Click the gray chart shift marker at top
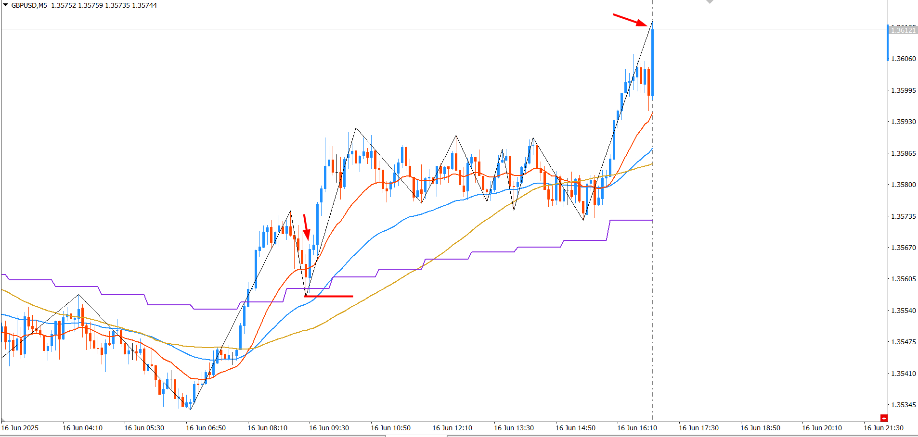The width and height of the screenshot is (918, 437). point(710,1)
